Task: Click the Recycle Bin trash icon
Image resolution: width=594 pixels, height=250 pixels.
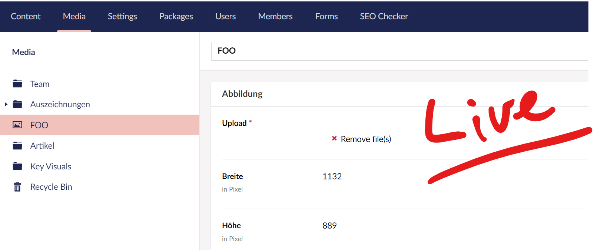Action: [x=17, y=187]
